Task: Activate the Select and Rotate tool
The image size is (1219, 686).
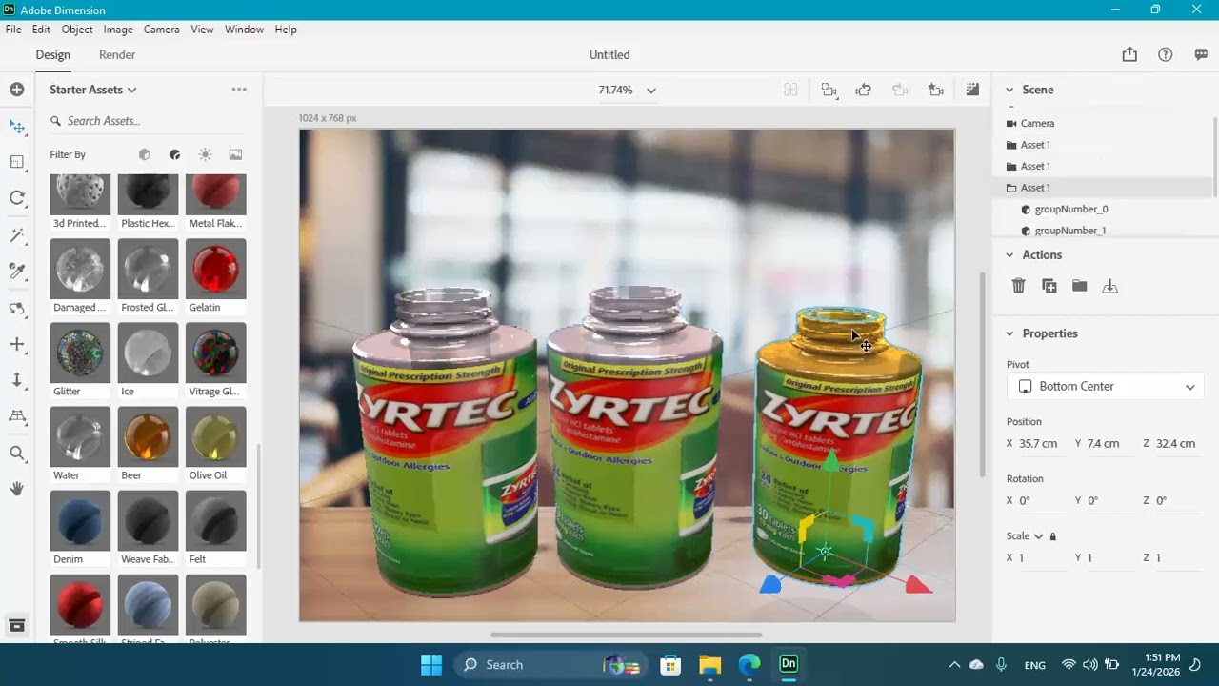Action: [17, 198]
